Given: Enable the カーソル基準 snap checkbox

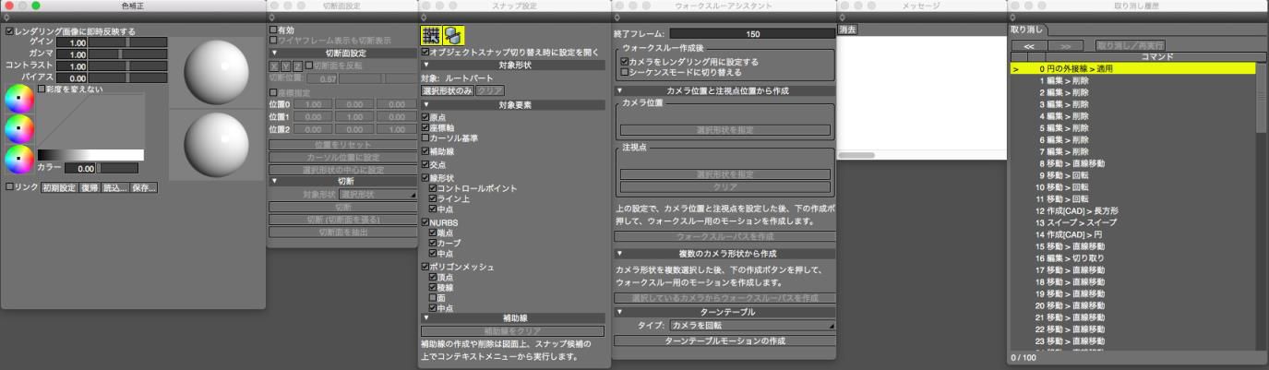Looking at the screenshot, I should coord(425,137).
